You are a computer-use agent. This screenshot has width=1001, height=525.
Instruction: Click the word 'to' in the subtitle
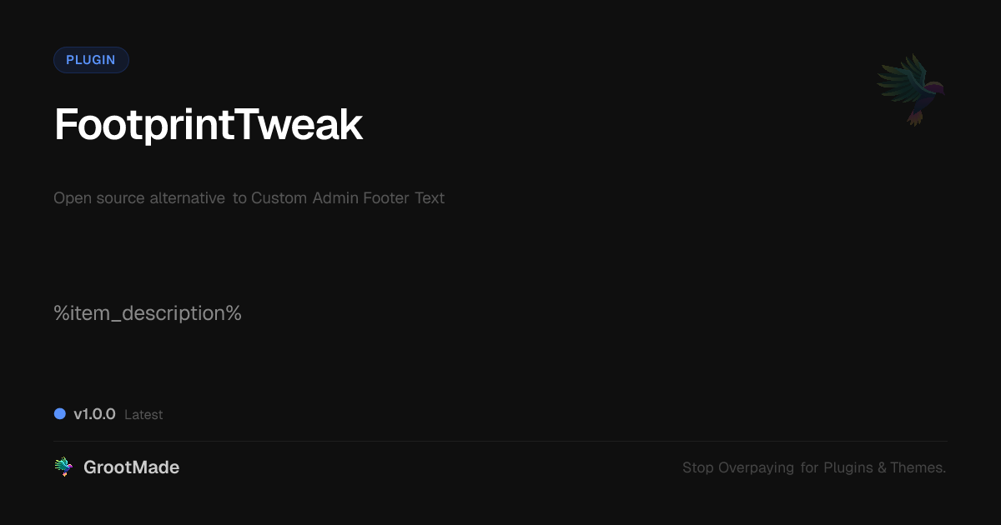point(239,198)
